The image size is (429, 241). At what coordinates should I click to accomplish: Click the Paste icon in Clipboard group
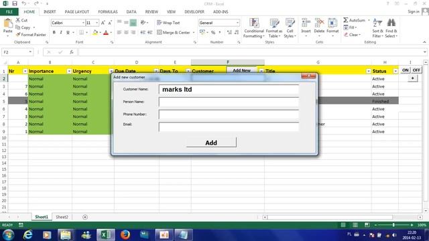7,23
